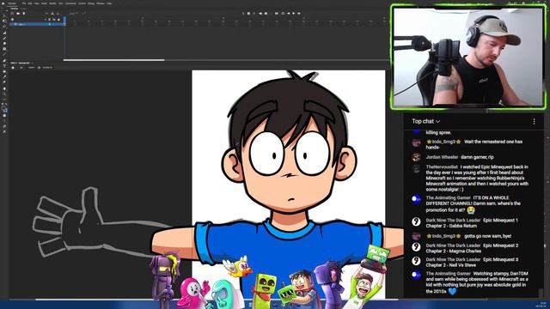Click the timeline horizontal scrollbar

click(x=113, y=60)
